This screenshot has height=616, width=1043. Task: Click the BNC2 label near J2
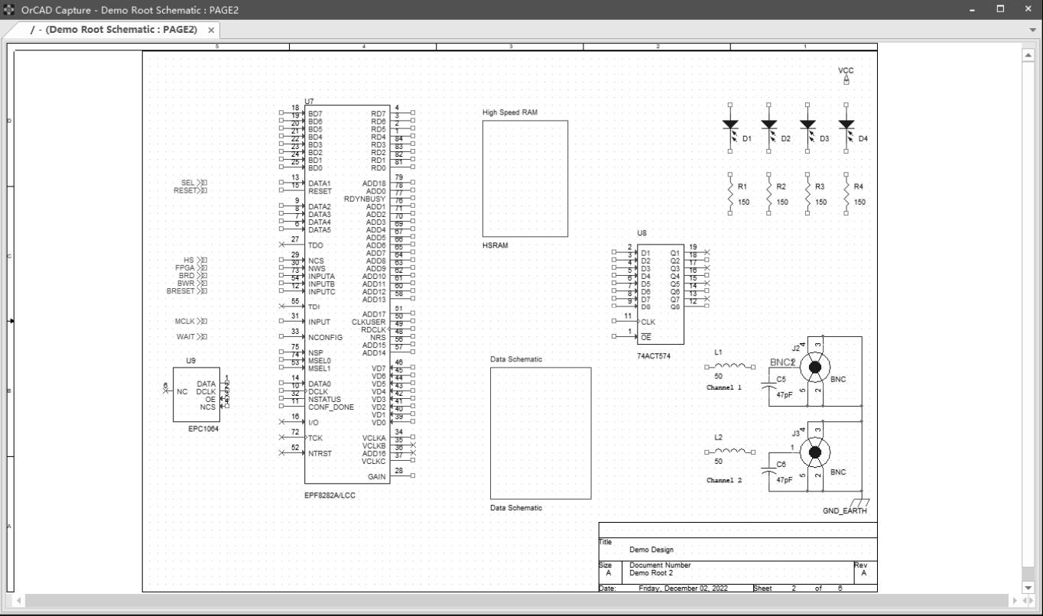pyautogui.click(x=783, y=362)
